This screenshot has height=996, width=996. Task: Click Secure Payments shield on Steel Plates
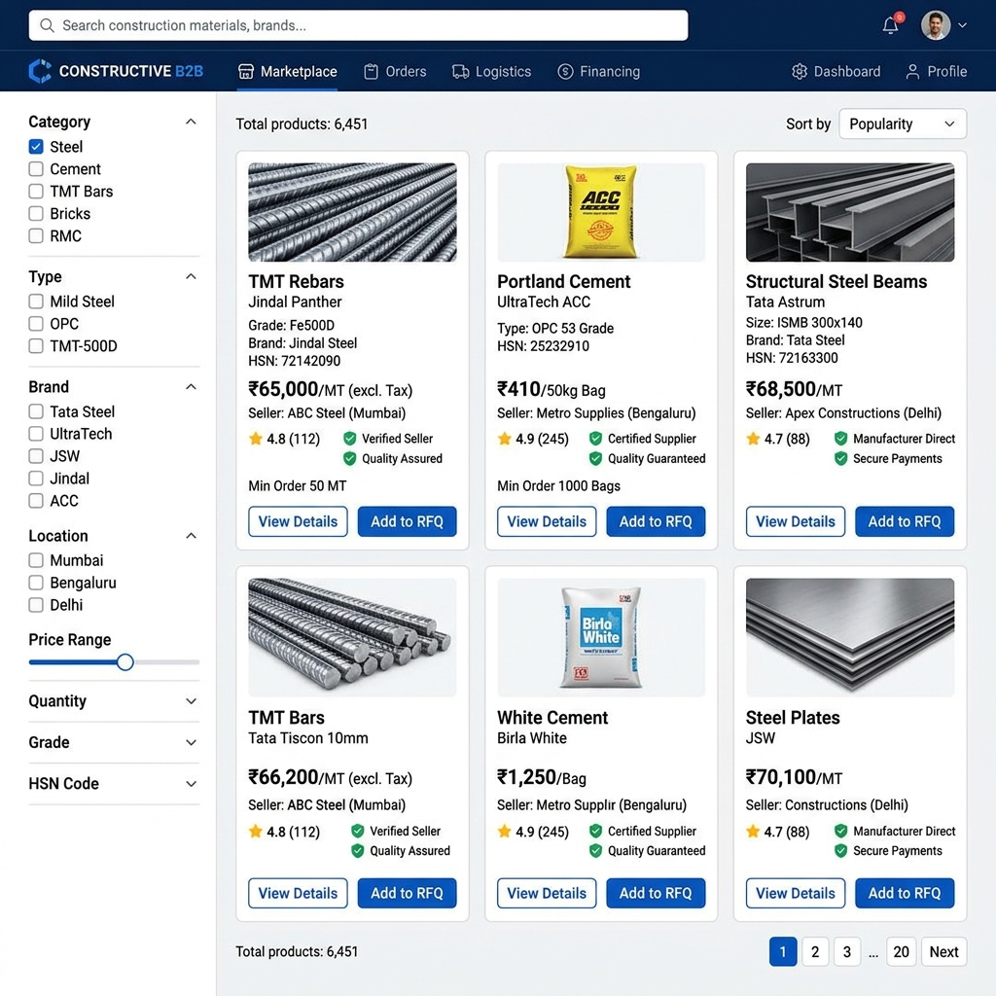point(841,851)
